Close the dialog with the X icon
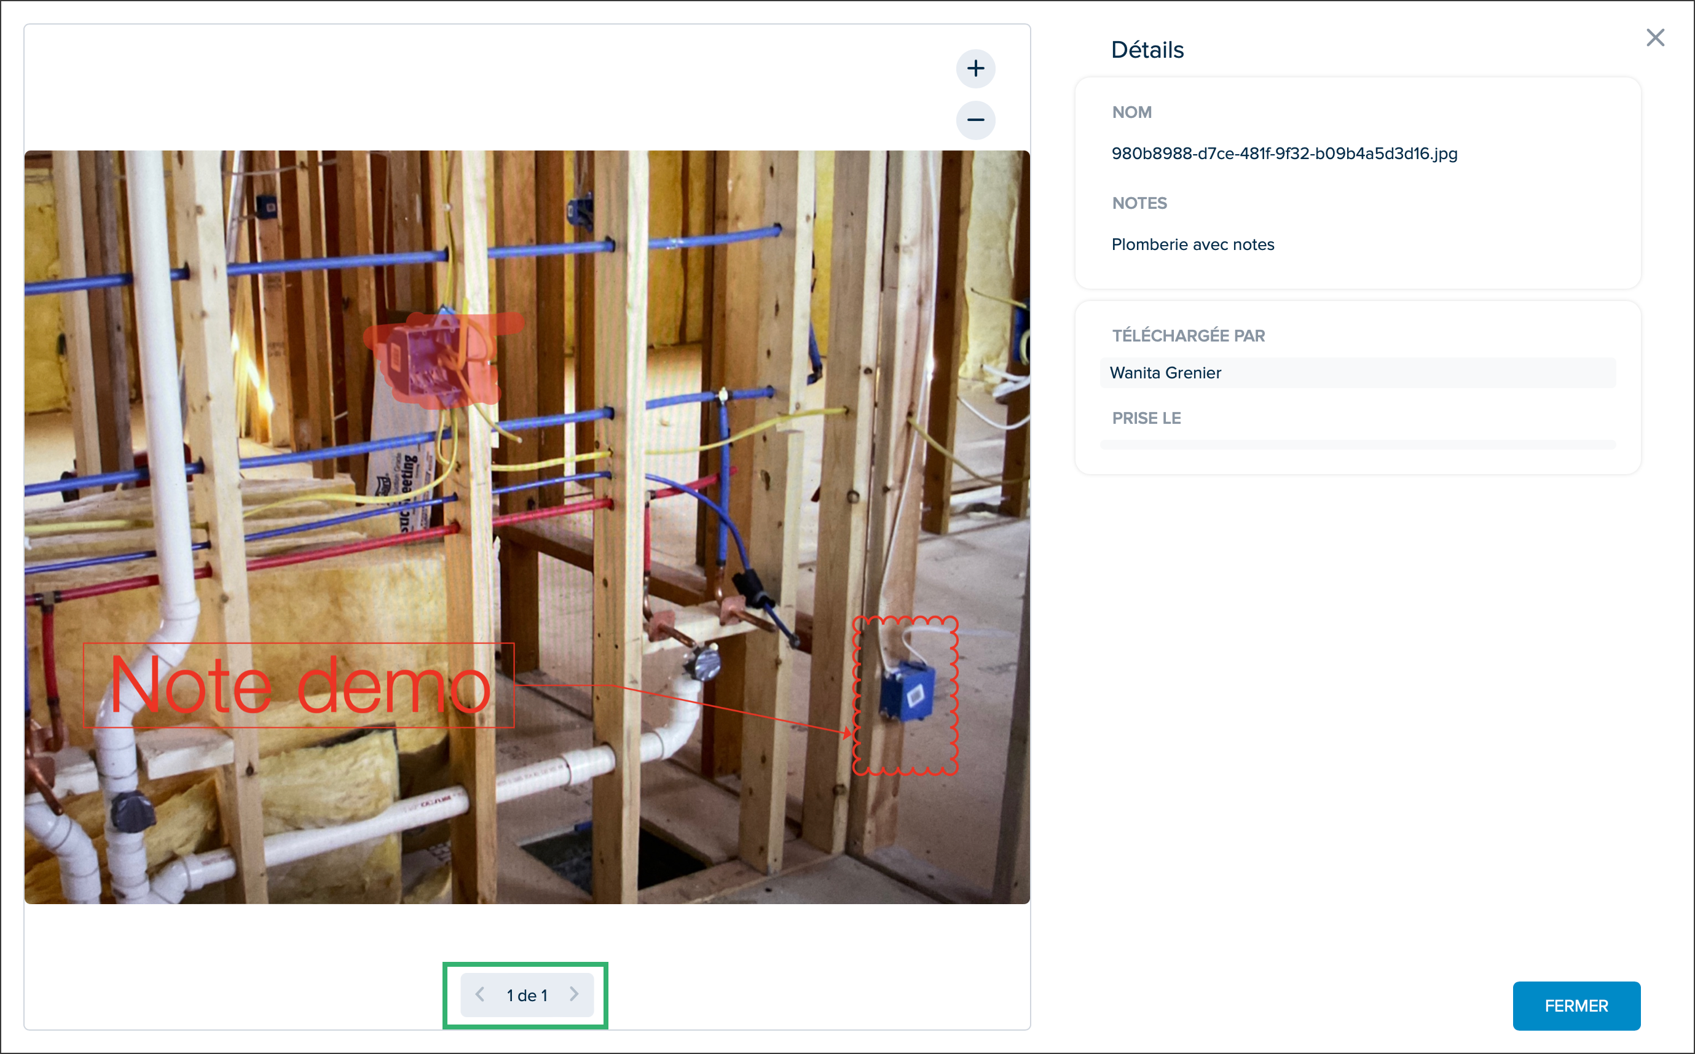Screen dimensions: 1695x1054 click(x=1655, y=37)
